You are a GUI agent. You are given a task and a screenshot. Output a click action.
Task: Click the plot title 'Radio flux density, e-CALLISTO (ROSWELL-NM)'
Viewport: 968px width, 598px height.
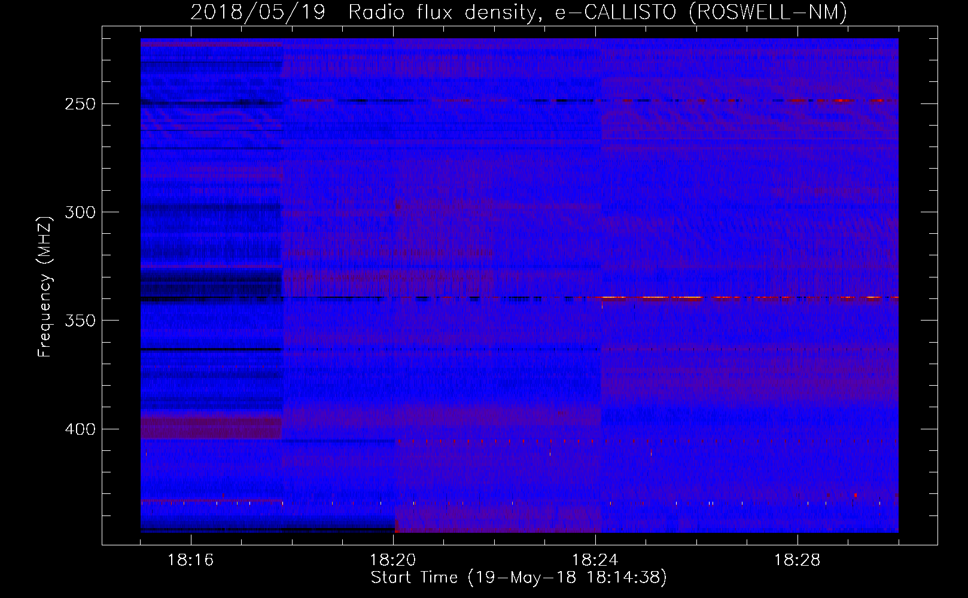click(x=598, y=12)
